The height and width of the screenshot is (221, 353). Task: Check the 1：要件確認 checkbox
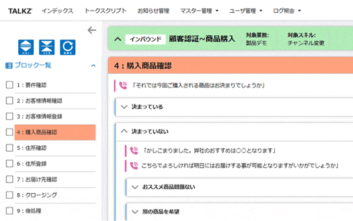9,85
